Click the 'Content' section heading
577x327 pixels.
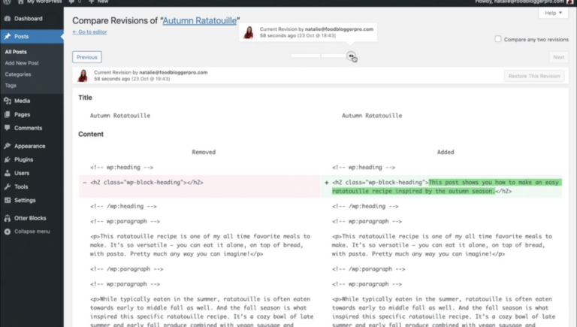point(90,134)
